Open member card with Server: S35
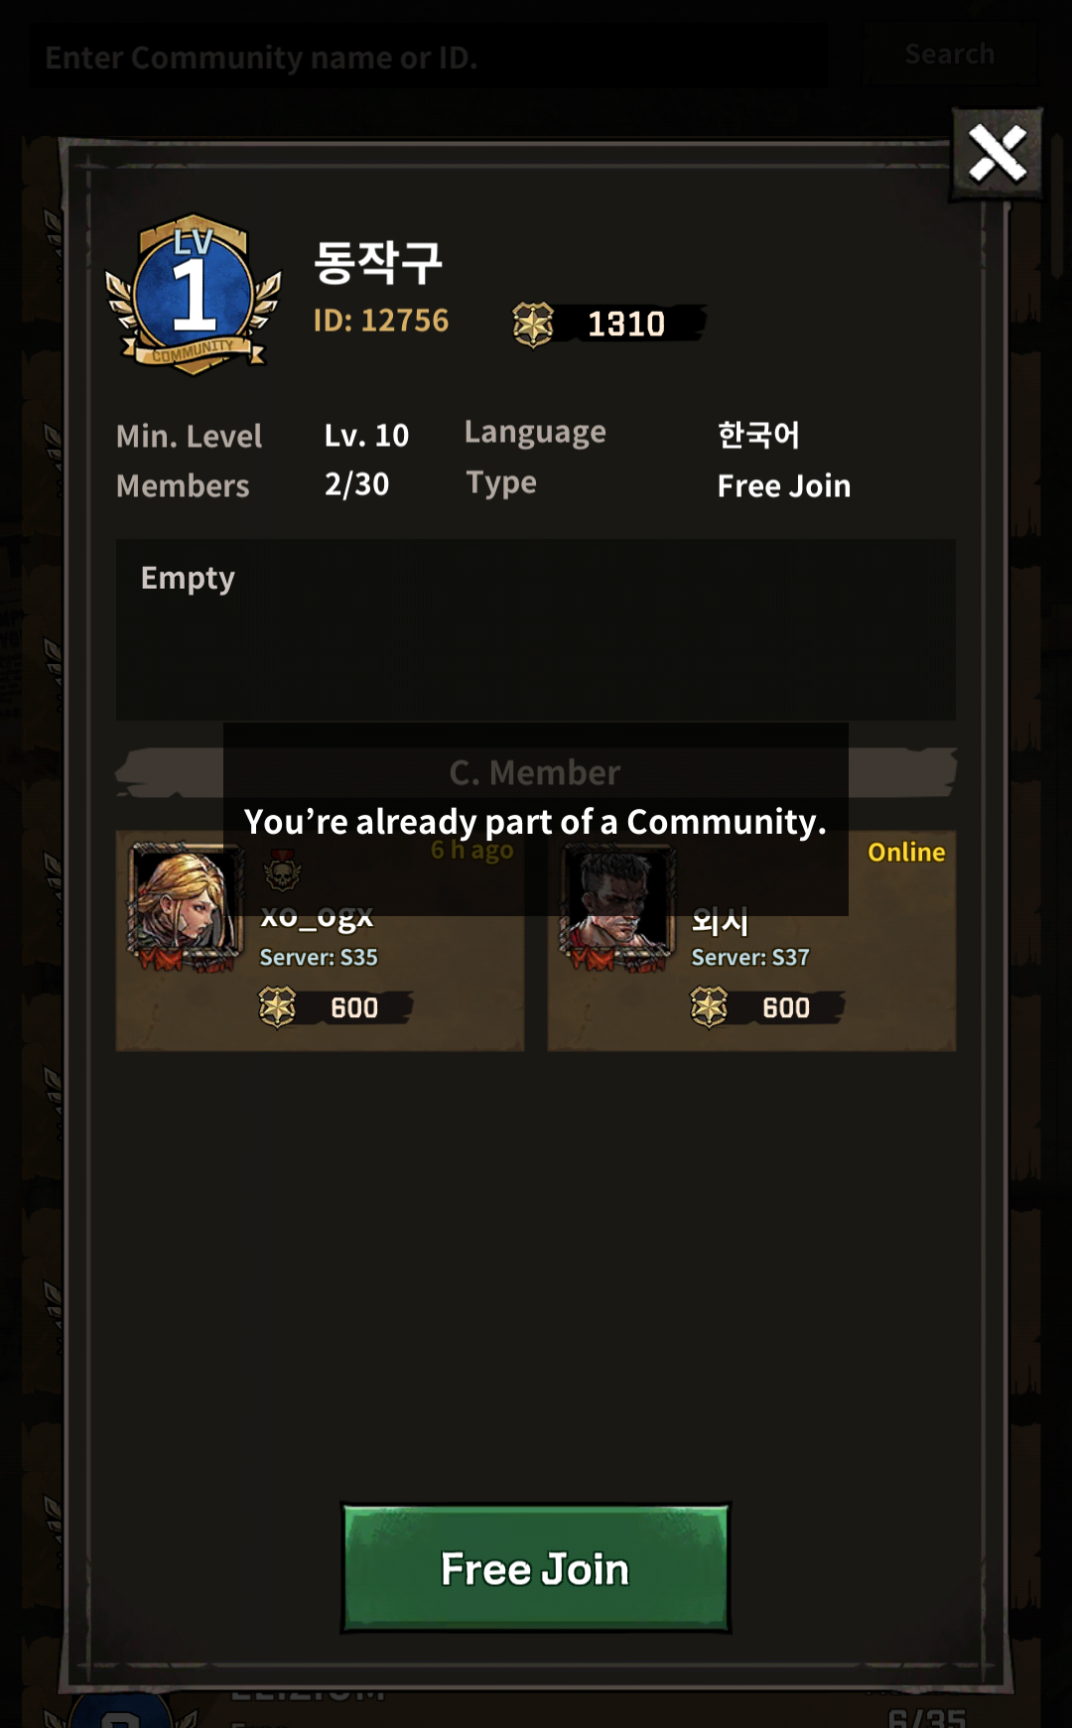 coord(320,941)
